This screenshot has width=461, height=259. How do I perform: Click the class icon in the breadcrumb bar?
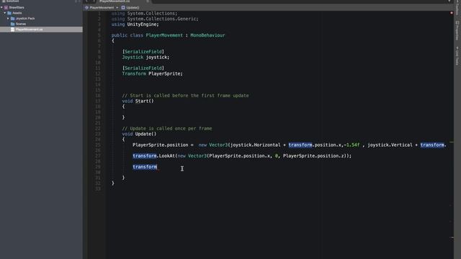[x=86, y=8]
